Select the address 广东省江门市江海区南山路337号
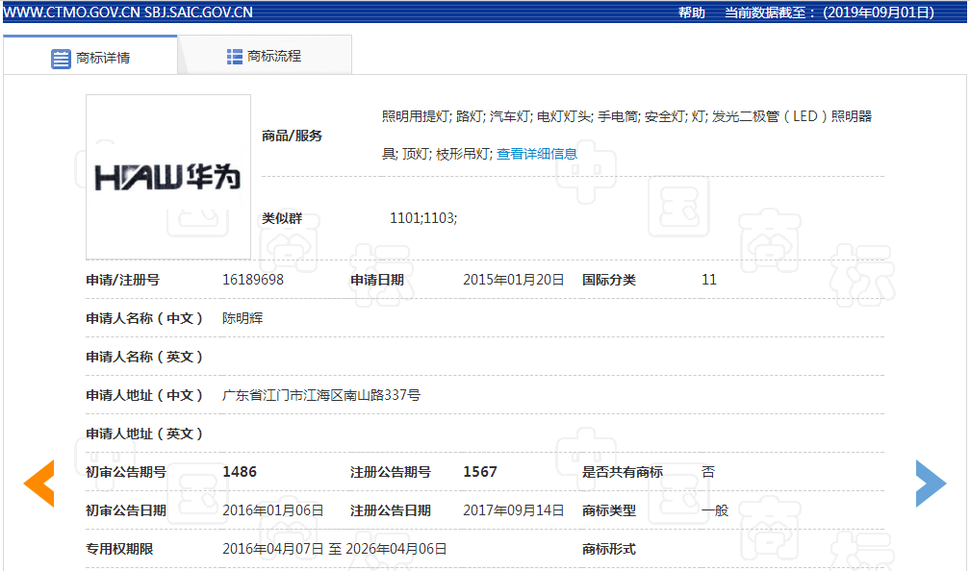 [x=321, y=395]
